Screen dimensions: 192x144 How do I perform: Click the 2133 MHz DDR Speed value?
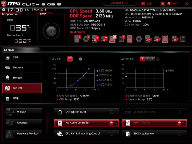pos(104,16)
